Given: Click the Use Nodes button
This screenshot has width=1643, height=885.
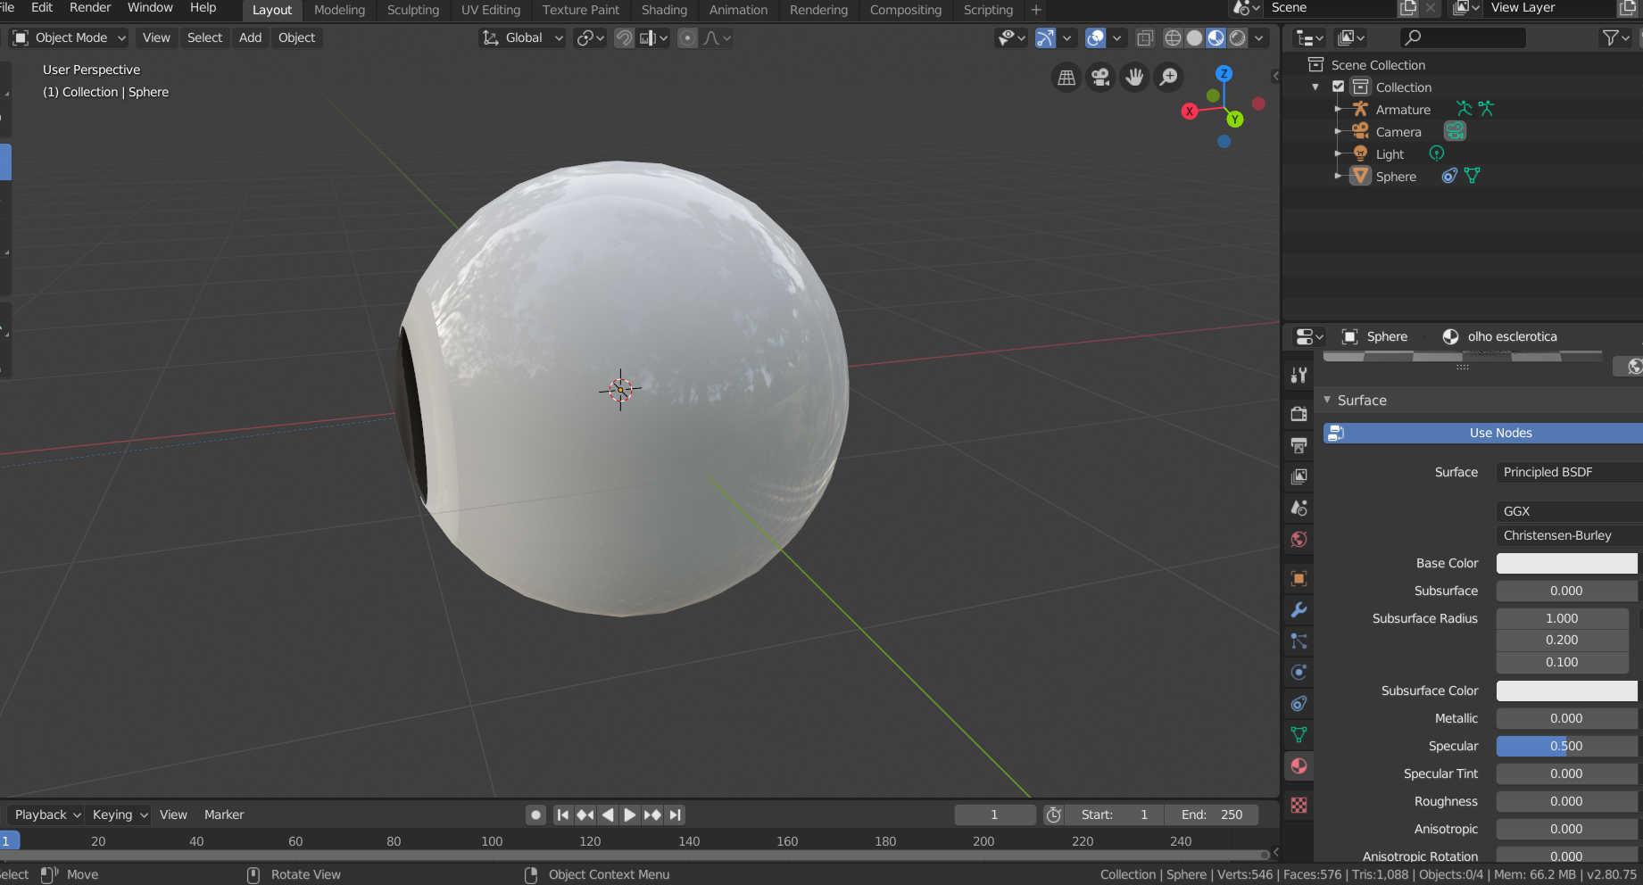Looking at the screenshot, I should pyautogui.click(x=1483, y=433).
